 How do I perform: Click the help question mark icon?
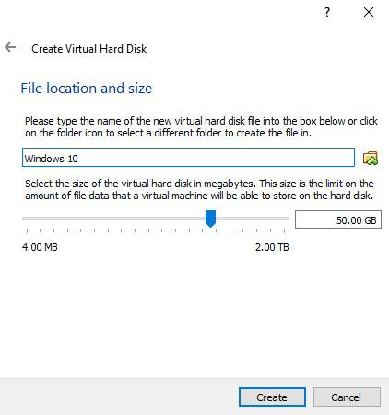coord(327,12)
